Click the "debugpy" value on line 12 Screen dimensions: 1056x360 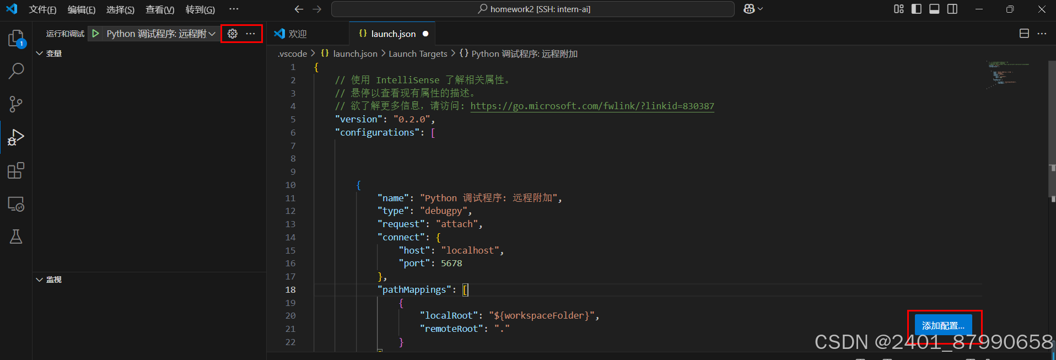[444, 211]
